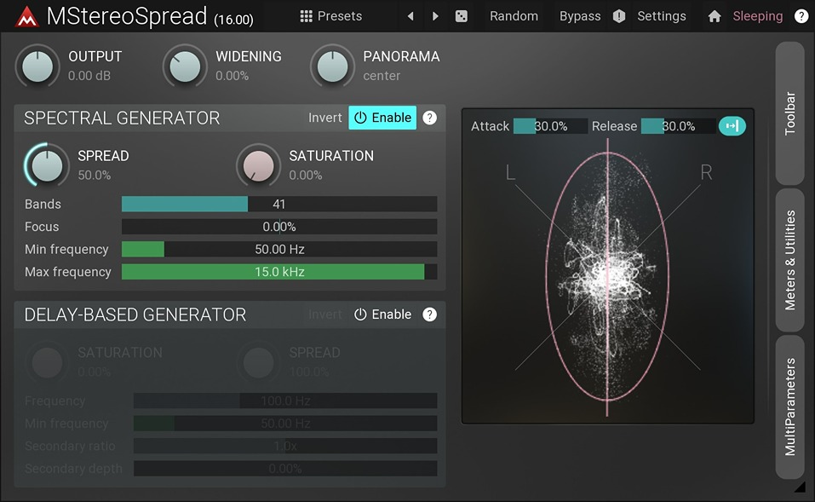Click the next preset arrow
The width and height of the screenshot is (815, 502).
(x=434, y=15)
